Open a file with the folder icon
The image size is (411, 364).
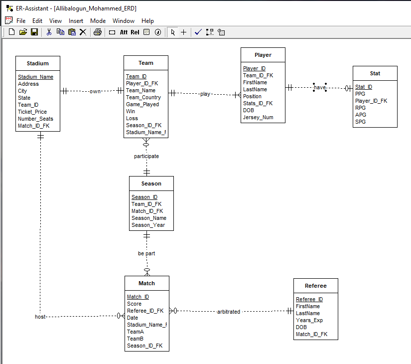tap(23, 32)
